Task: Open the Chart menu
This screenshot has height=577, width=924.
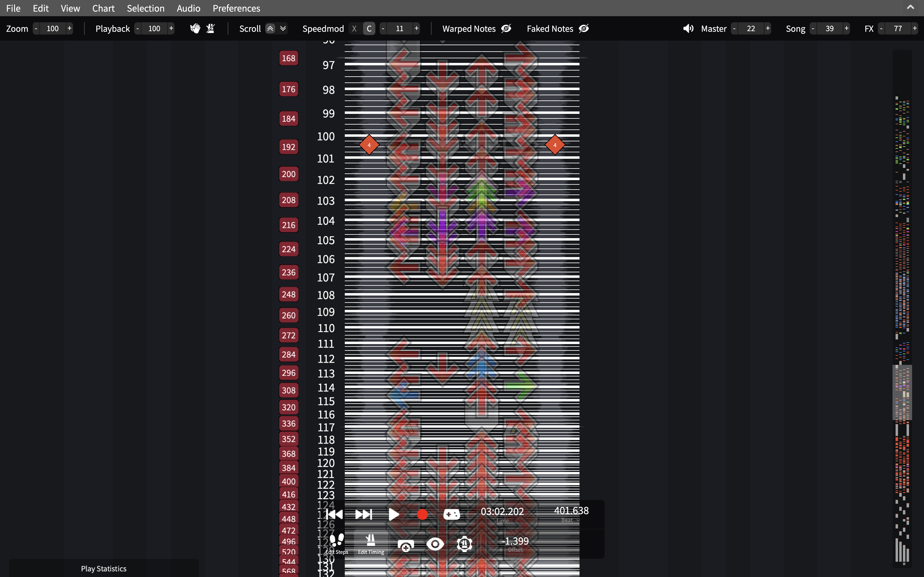Action: (104, 8)
